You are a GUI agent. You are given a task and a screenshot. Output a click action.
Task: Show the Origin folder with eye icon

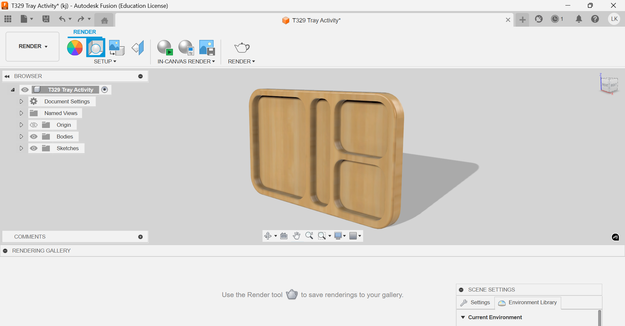coord(34,125)
